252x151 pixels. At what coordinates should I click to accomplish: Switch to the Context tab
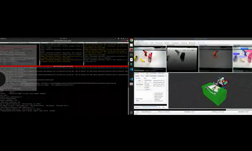point(137,76)
